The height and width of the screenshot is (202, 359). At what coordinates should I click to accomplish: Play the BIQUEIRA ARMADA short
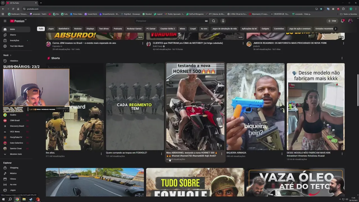tap(256, 107)
